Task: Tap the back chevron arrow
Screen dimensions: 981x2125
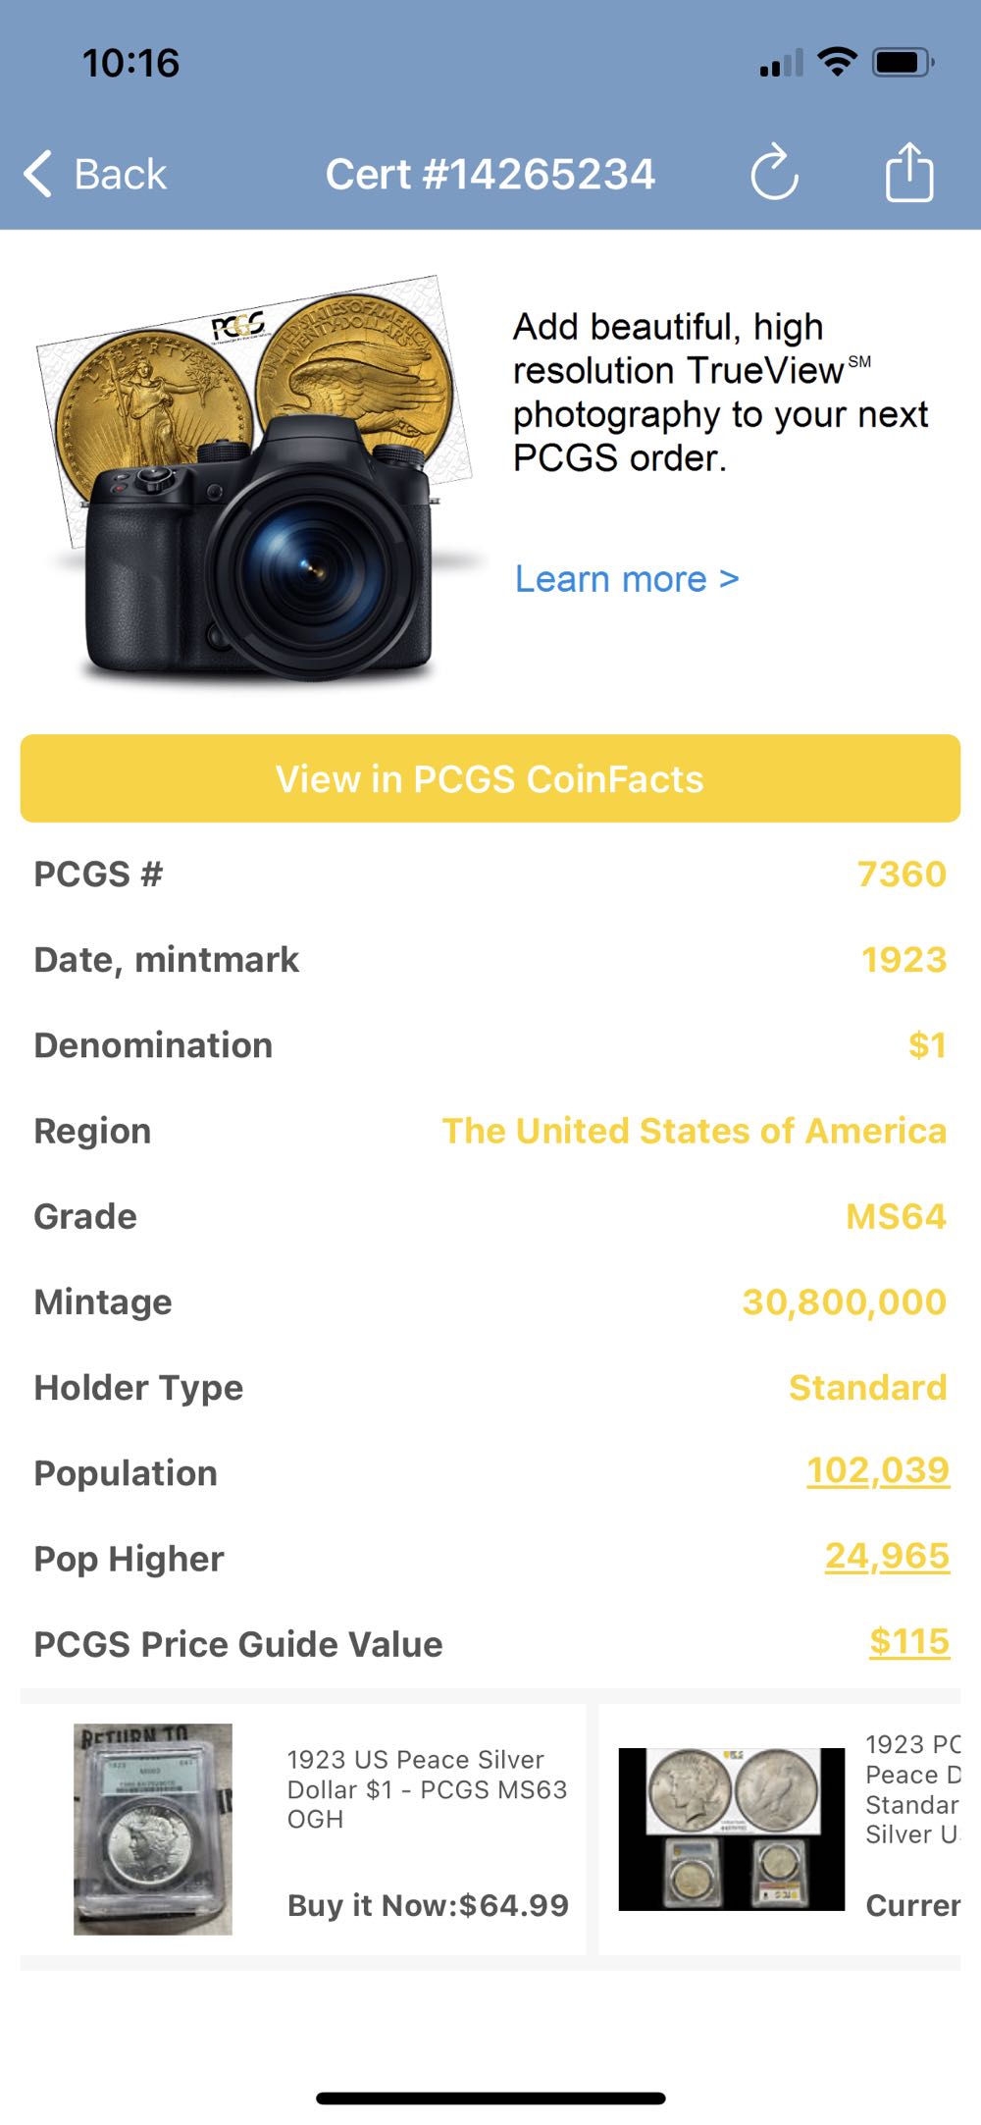Action: tap(38, 175)
